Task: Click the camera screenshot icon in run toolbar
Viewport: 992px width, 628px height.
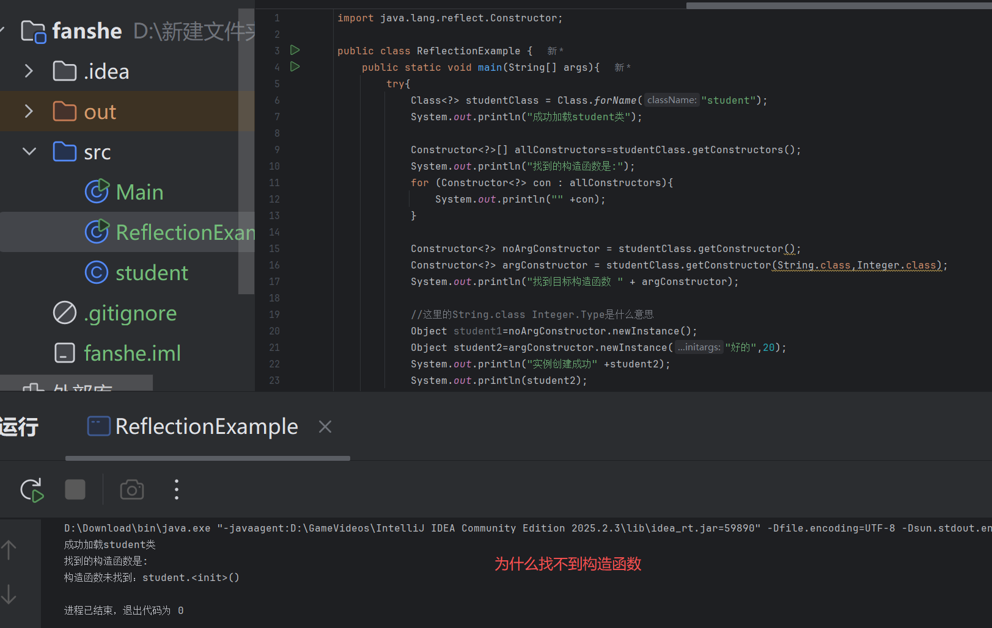Action: point(132,489)
